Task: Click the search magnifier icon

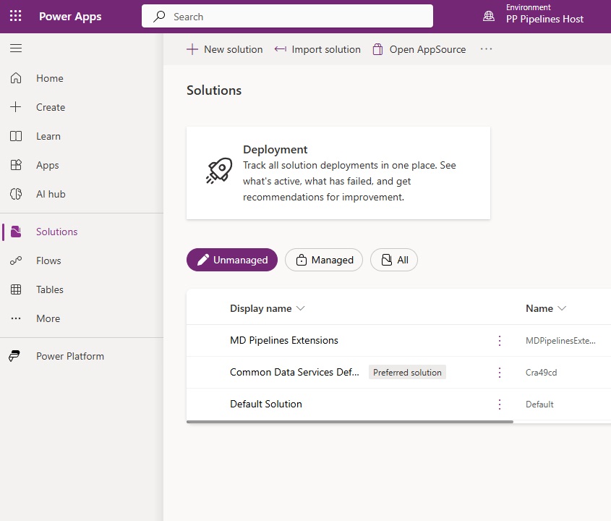Action: point(159,17)
